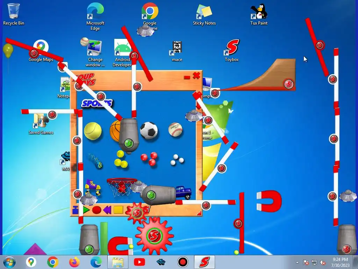Open File Explorer in the taskbar
This screenshot has height=269, width=358.
118,262
